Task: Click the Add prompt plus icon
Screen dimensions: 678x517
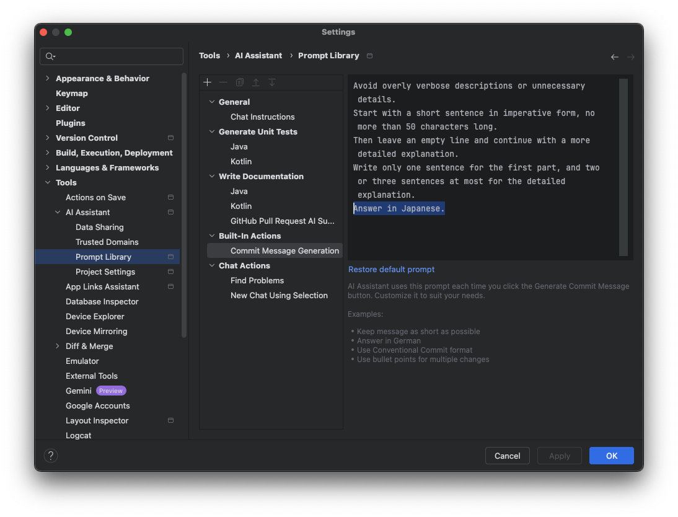Action: 208,82
